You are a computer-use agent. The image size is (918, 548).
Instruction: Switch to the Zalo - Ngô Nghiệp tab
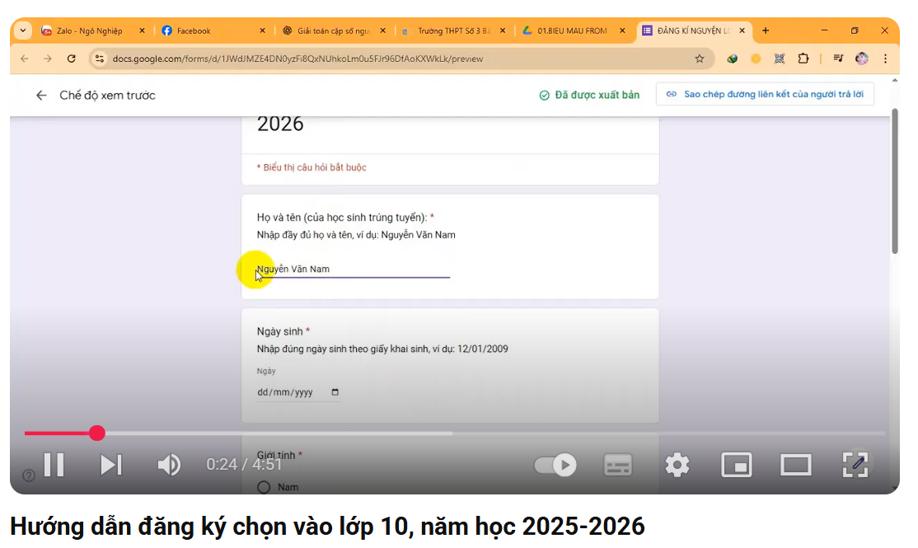pyautogui.click(x=89, y=30)
